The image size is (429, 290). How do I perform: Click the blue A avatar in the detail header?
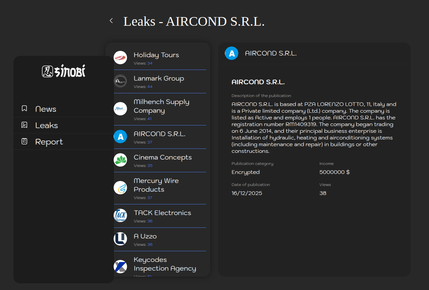[x=232, y=53]
